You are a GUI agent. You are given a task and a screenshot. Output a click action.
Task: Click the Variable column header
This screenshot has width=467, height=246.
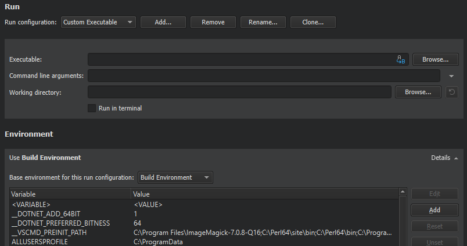(70, 194)
